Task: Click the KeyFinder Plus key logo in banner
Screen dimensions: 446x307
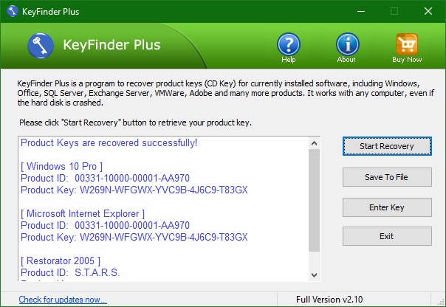Action: pos(41,46)
